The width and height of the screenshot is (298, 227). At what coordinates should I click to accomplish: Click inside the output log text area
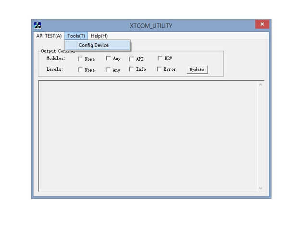point(148,136)
